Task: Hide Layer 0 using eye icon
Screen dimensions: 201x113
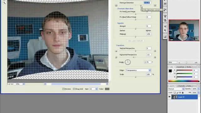Action: [170, 97]
